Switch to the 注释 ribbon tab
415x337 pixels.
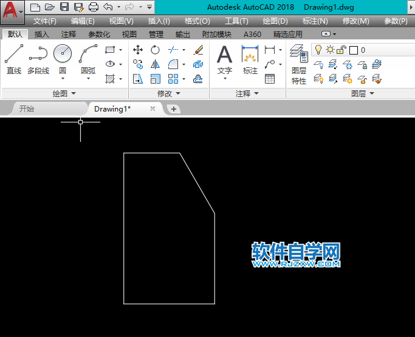tap(69, 34)
